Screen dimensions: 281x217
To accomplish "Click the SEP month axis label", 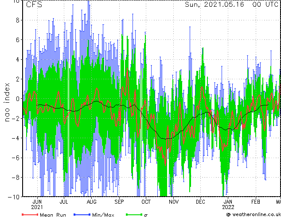I will click(x=119, y=202).
